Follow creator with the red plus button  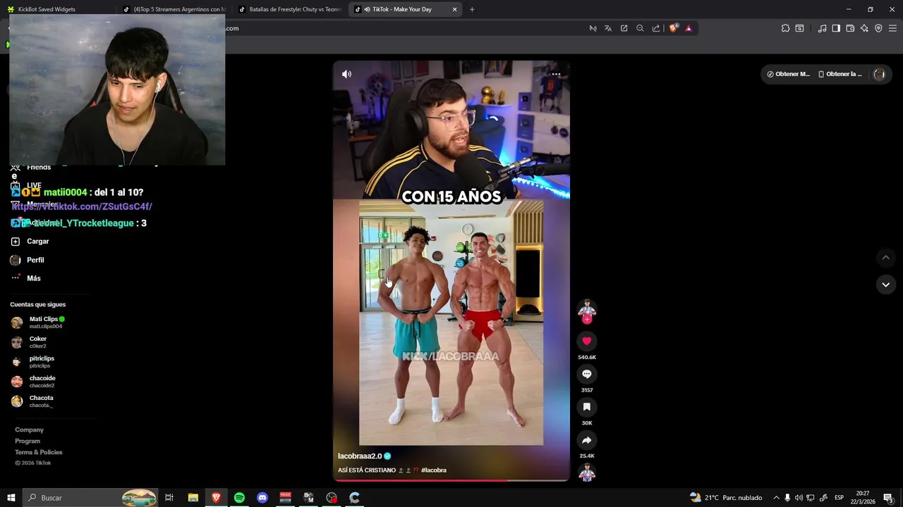click(586, 319)
